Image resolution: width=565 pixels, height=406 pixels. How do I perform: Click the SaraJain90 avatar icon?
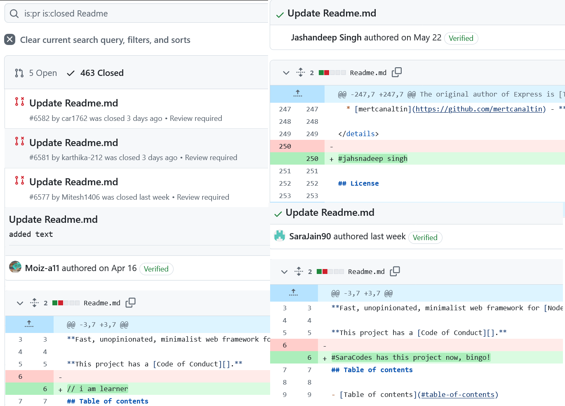[x=280, y=236]
